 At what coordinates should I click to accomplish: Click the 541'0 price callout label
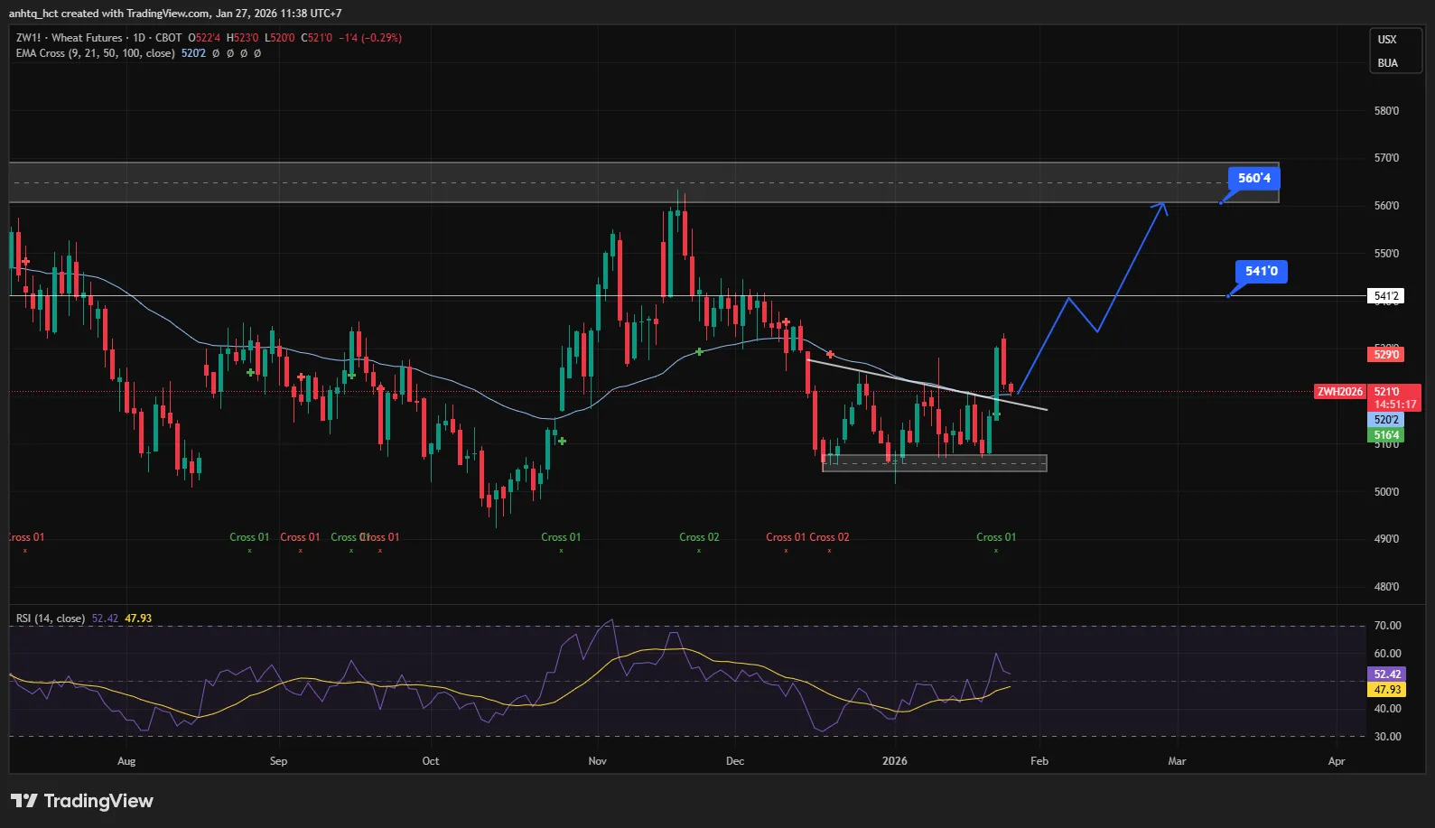point(1261,271)
